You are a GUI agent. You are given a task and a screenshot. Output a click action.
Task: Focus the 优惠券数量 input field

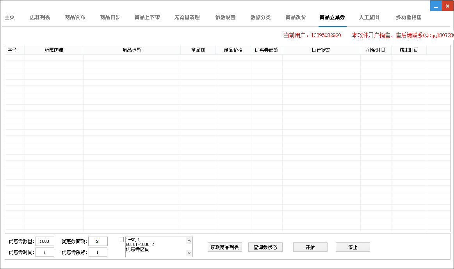[x=45, y=241]
